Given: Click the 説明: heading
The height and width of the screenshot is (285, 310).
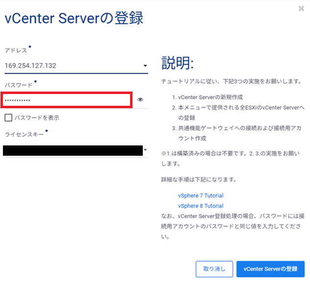Looking at the screenshot, I should [177, 63].
